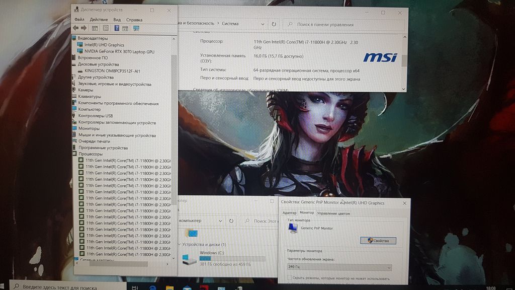Image resolution: width=515 pixels, height=290 pixels.
Task: Click the up arrow of Device Manager scrollbar
Action: (174, 39)
